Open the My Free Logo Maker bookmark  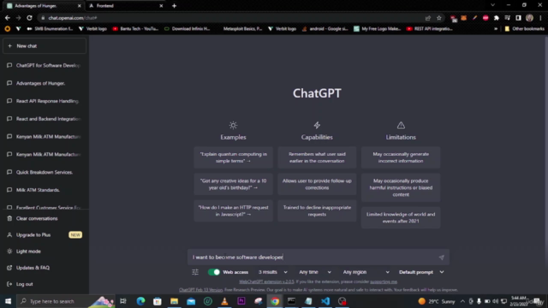(x=378, y=28)
